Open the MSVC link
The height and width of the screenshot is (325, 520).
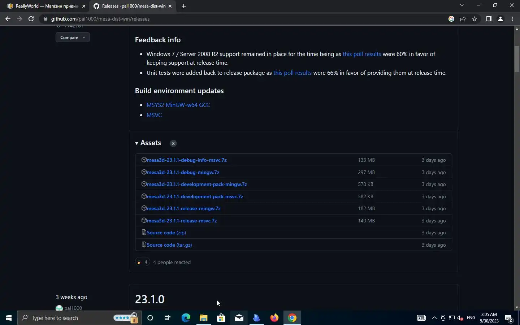coord(154,115)
